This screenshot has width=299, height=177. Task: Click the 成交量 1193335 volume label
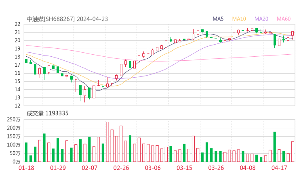(47, 113)
